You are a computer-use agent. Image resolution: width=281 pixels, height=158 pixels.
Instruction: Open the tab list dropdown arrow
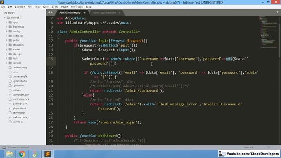(277, 12)
